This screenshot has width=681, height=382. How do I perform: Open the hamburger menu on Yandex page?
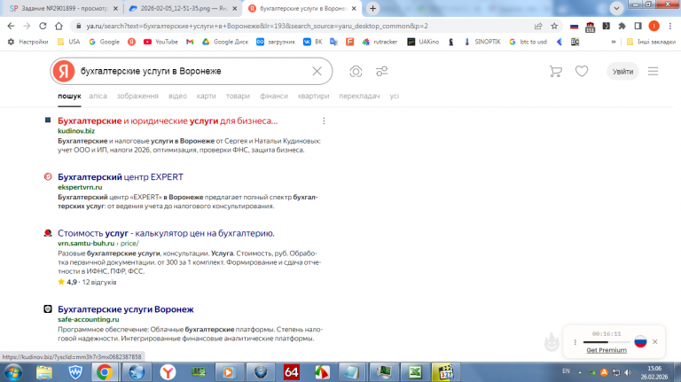click(654, 71)
